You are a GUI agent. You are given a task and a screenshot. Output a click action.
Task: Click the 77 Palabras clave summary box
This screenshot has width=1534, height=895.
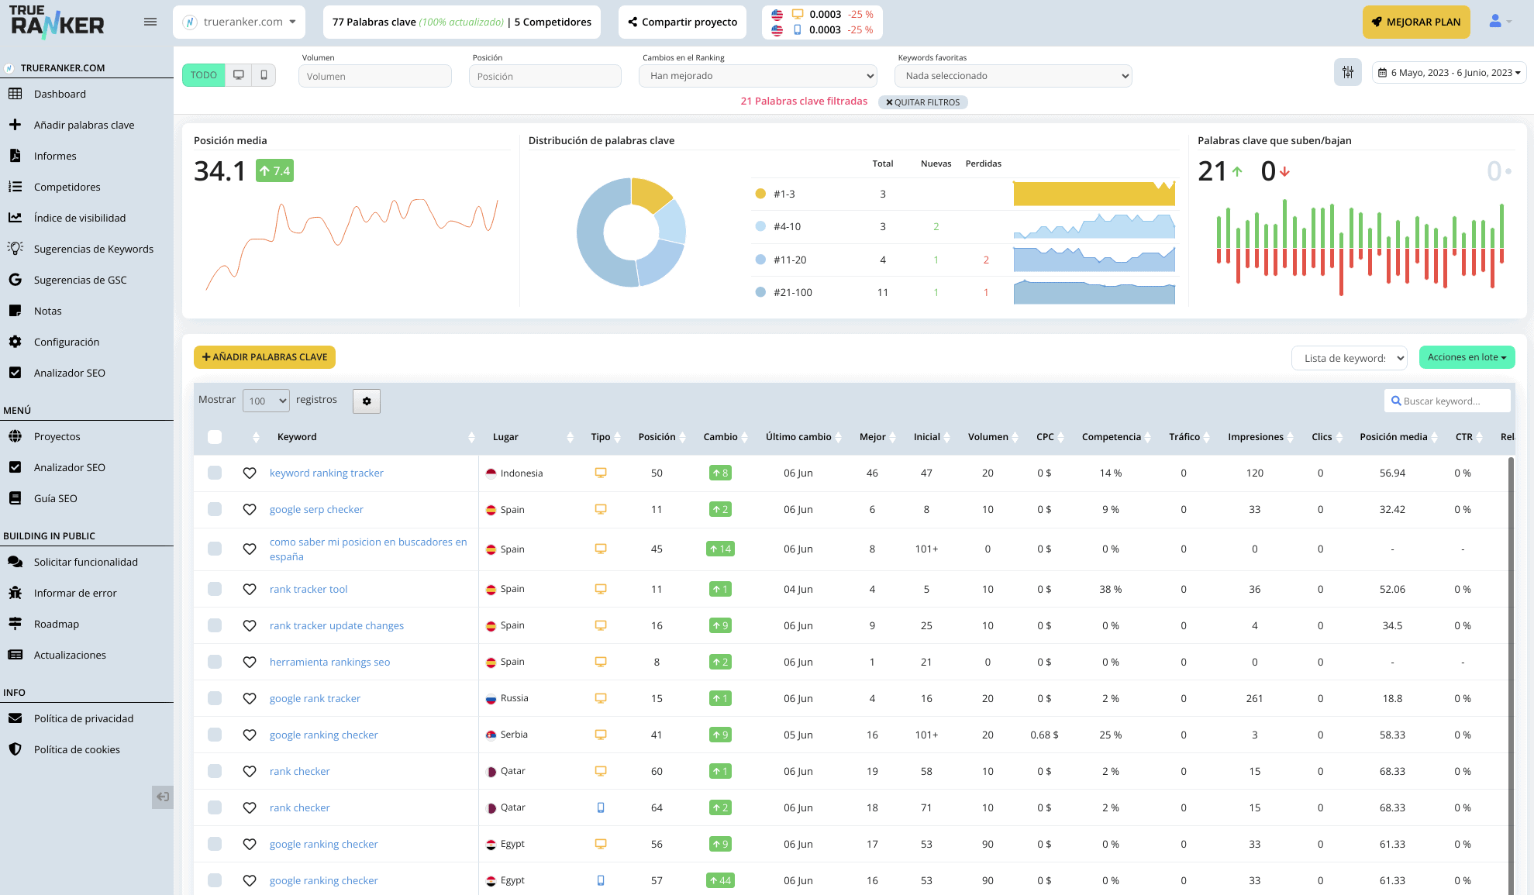click(x=462, y=22)
